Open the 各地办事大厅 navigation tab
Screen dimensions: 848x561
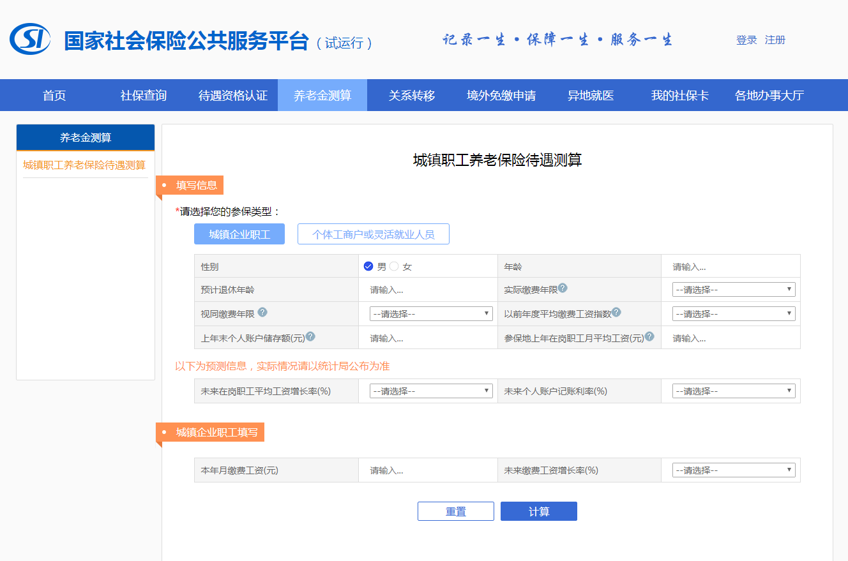pos(769,96)
